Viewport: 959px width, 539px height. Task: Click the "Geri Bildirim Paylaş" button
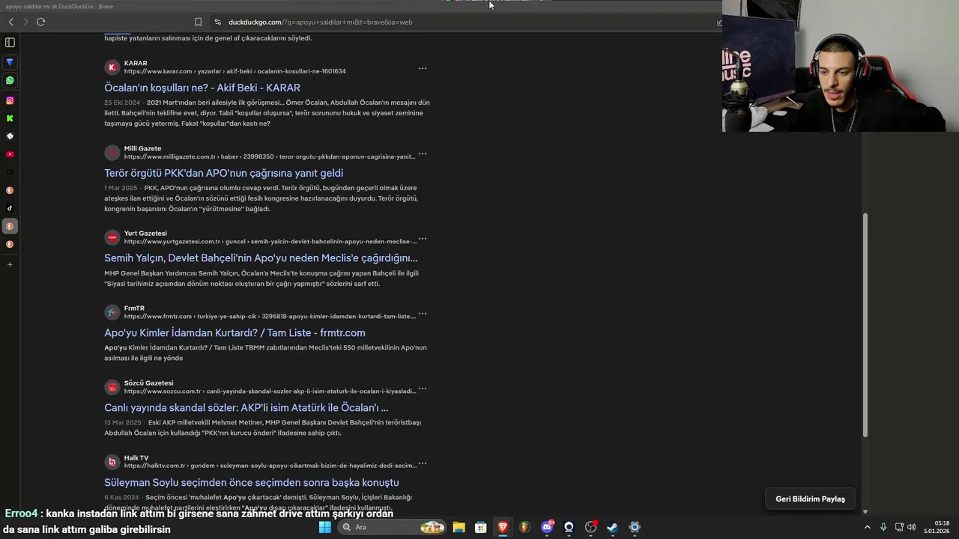click(810, 499)
